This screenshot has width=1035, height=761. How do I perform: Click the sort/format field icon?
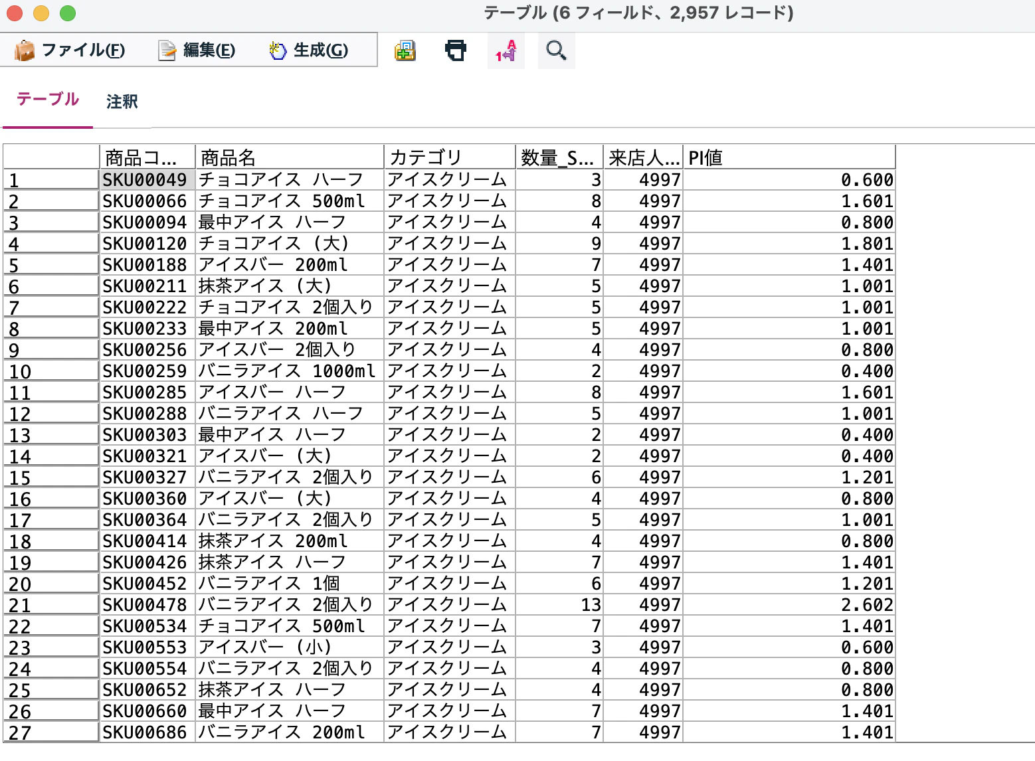[506, 50]
